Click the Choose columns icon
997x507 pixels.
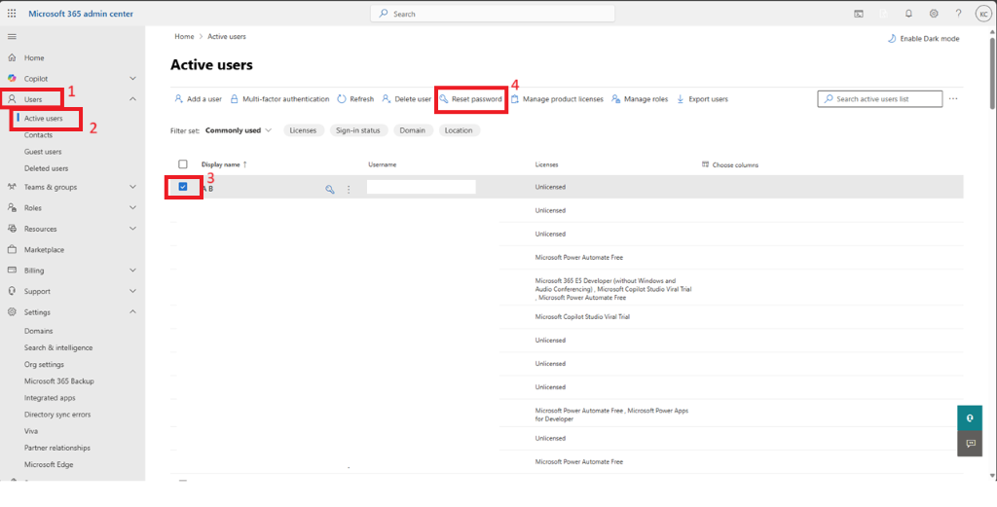705,164
